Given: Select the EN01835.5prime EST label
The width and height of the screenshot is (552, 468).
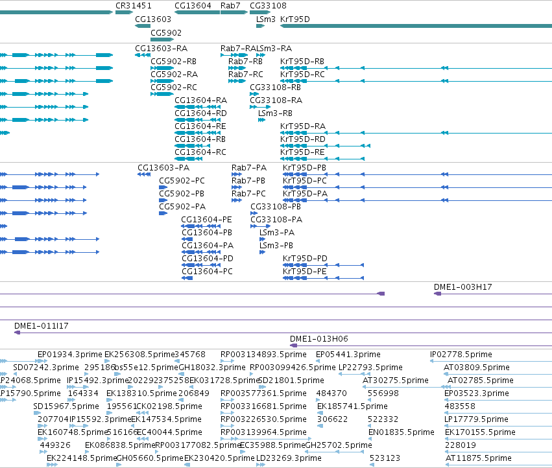Looking at the screenshot, I should click(x=402, y=432).
